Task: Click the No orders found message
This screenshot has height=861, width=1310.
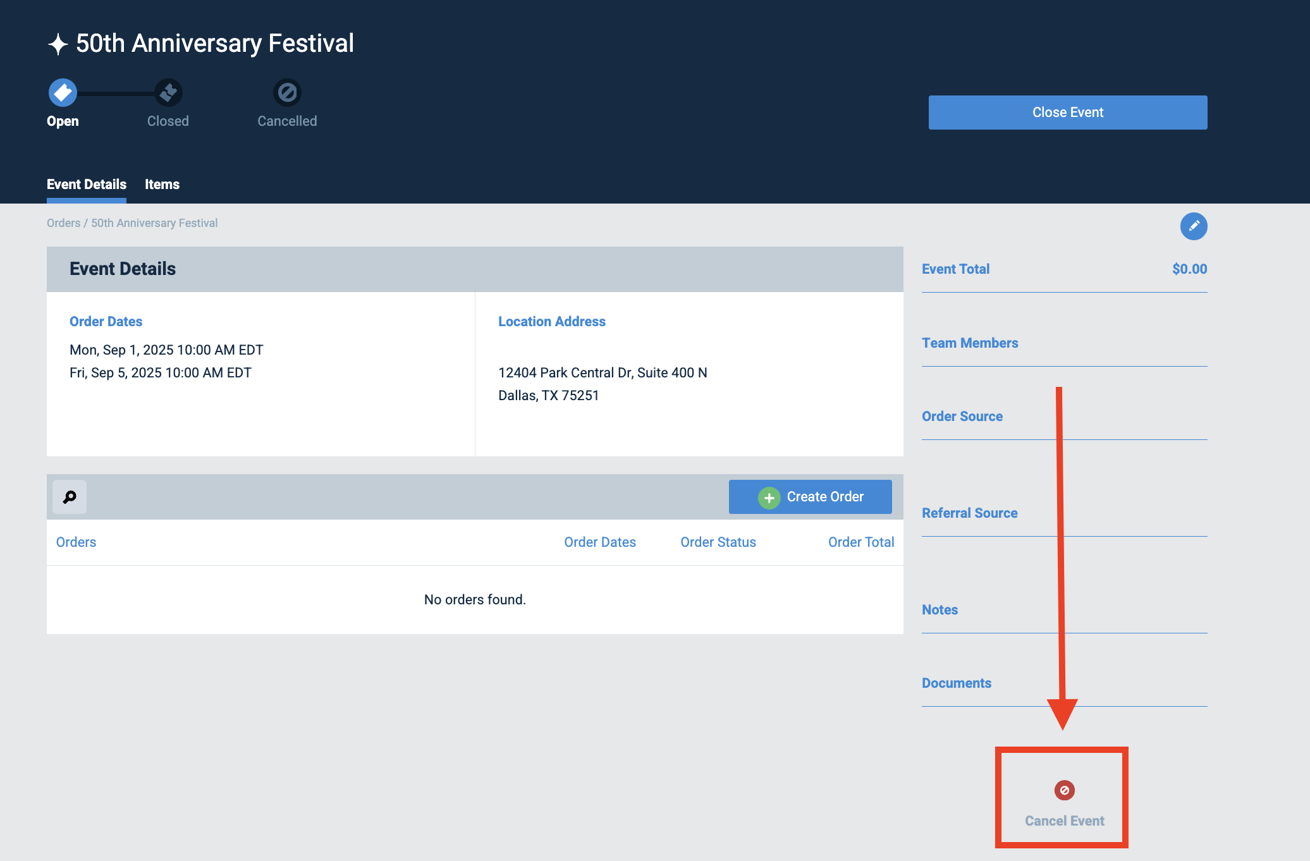Action: [x=475, y=600]
